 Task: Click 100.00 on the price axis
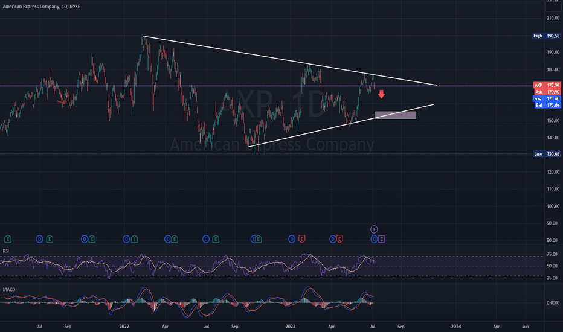tap(553, 206)
